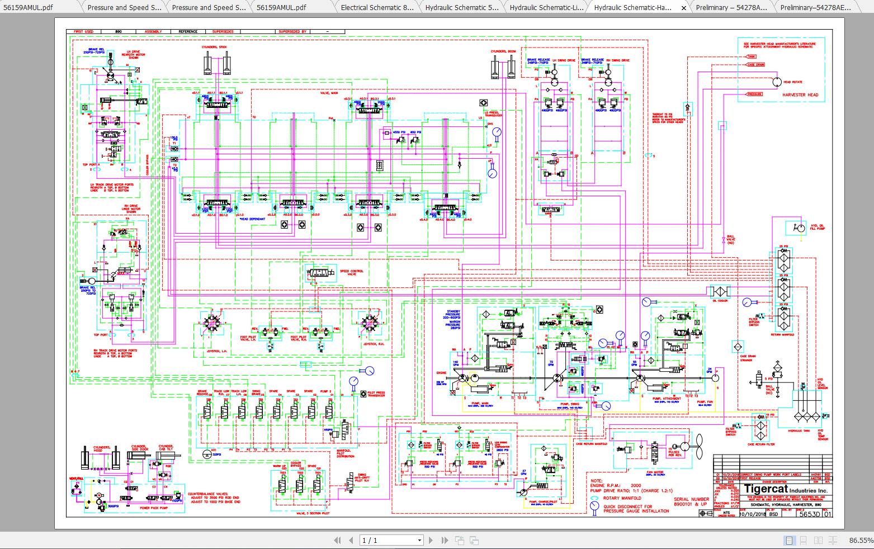Image resolution: width=874 pixels, height=549 pixels.
Task: Close the active Hydraulic Schematic-Ha tab
Action: [683, 8]
